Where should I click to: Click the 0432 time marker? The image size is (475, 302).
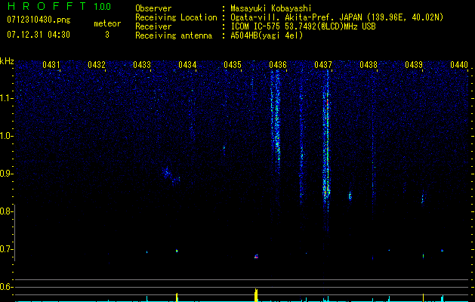coord(97,65)
